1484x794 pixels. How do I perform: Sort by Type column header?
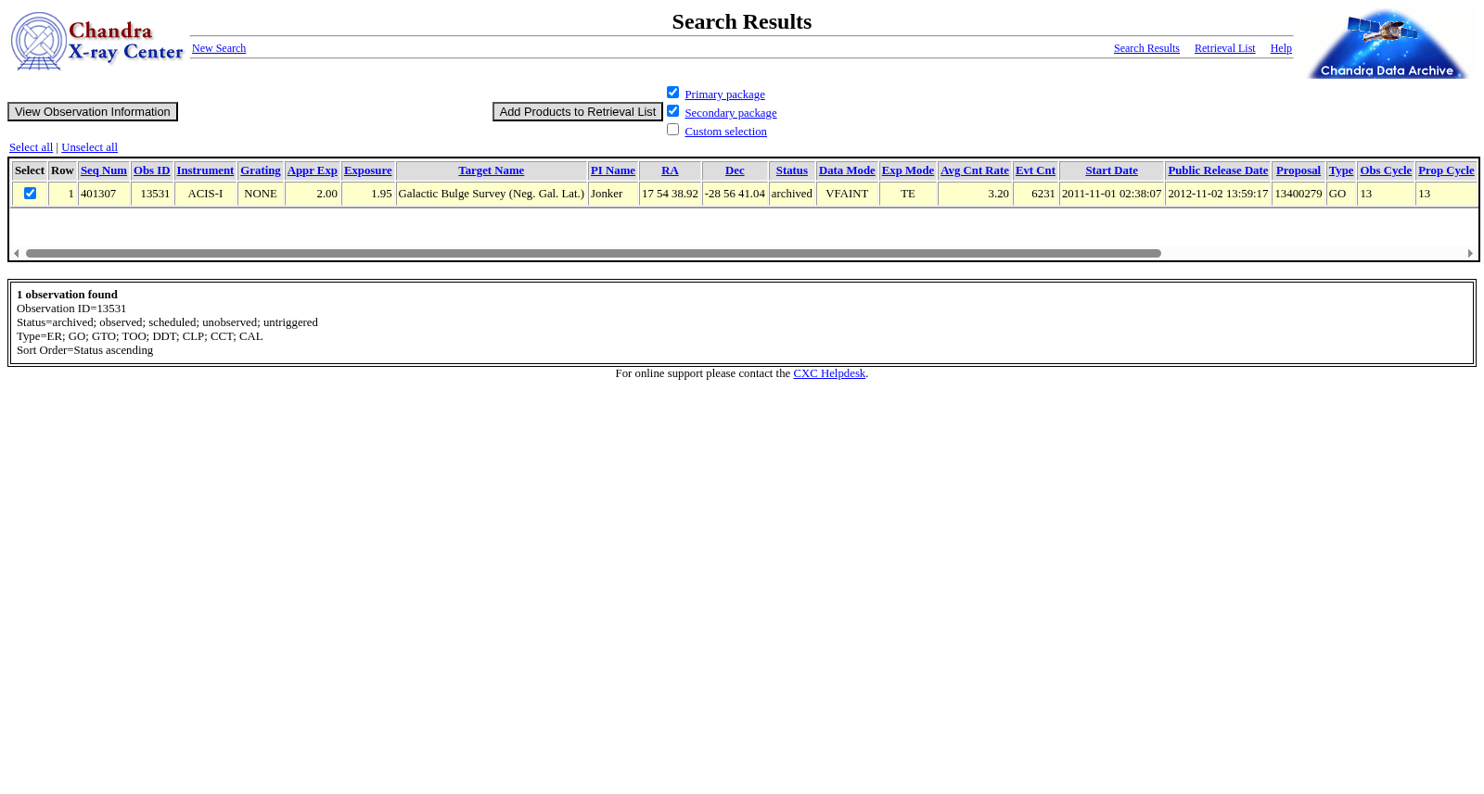click(1341, 170)
